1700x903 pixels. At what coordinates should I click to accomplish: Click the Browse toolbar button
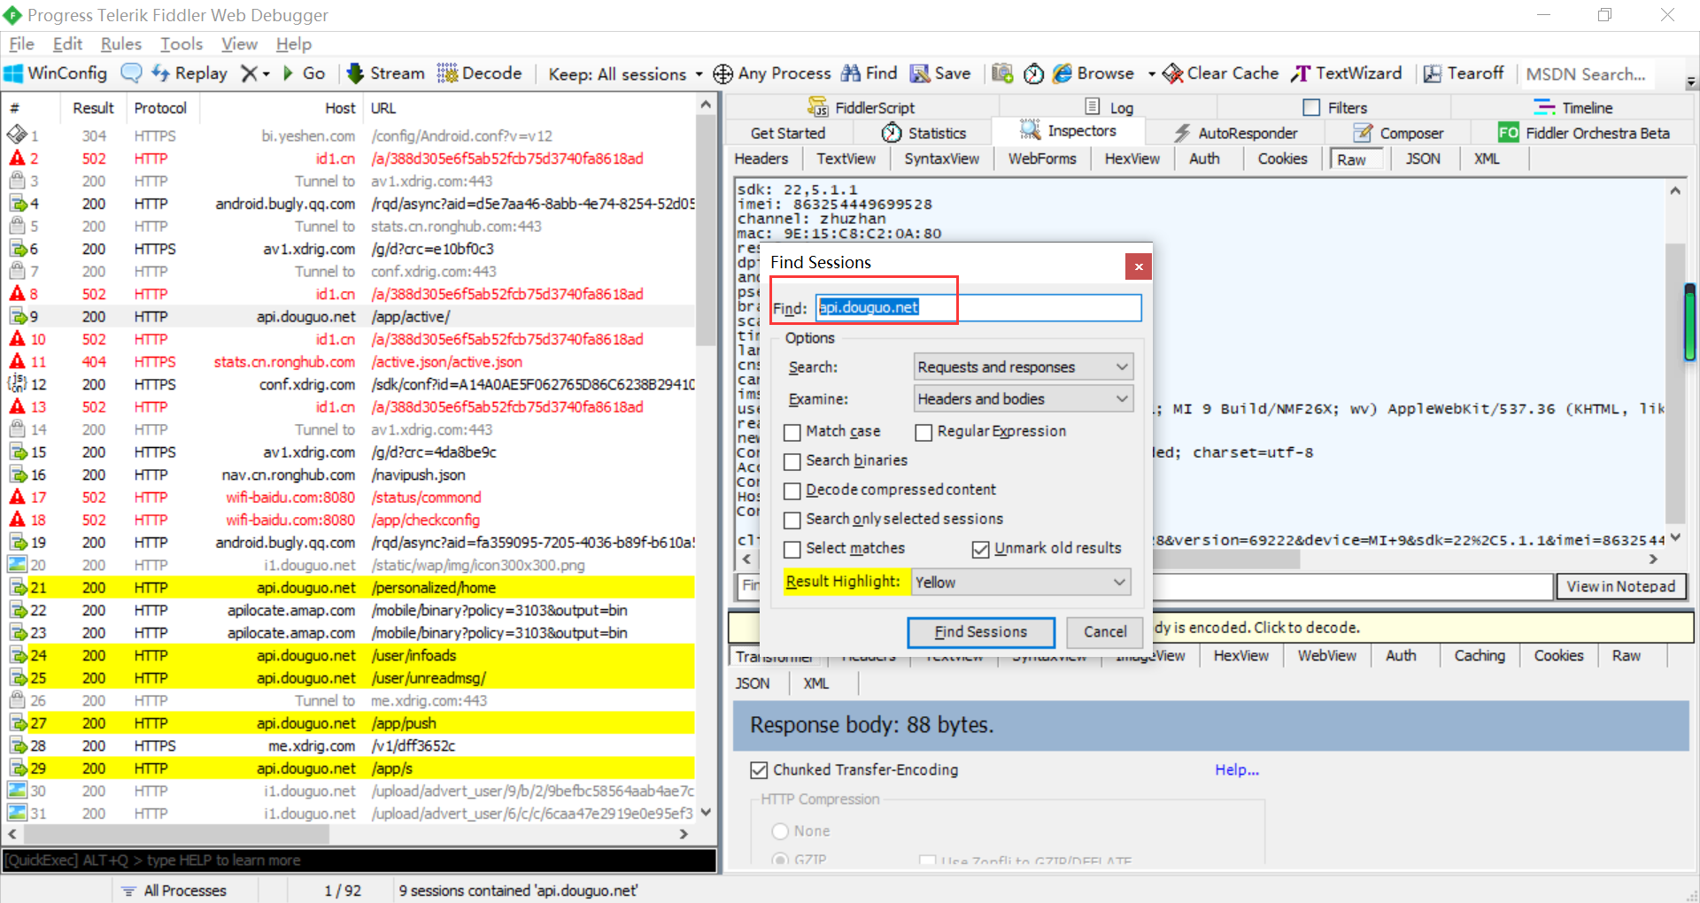point(1093,73)
